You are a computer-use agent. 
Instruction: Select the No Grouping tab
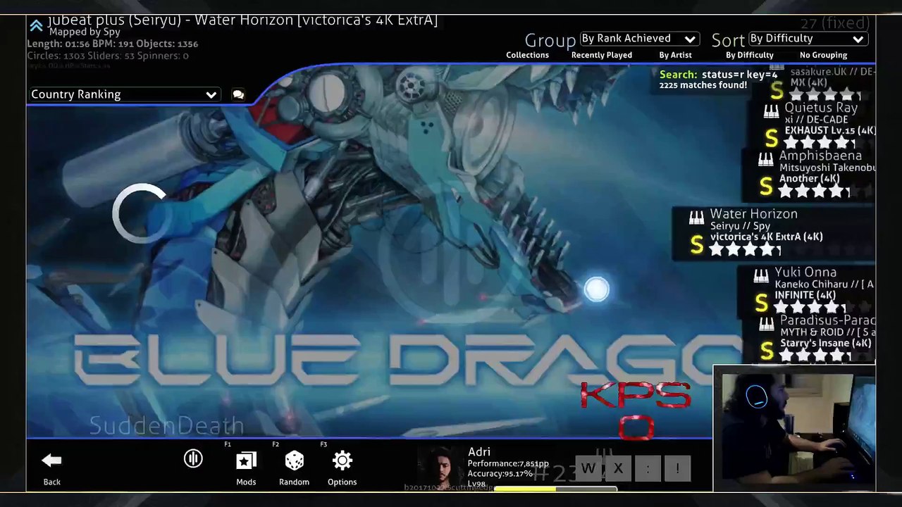[823, 55]
